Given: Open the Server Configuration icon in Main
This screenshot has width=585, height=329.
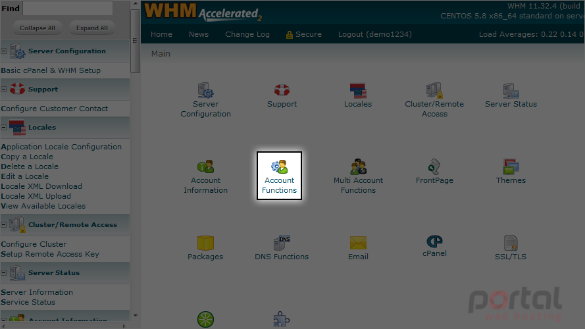Looking at the screenshot, I should (205, 91).
